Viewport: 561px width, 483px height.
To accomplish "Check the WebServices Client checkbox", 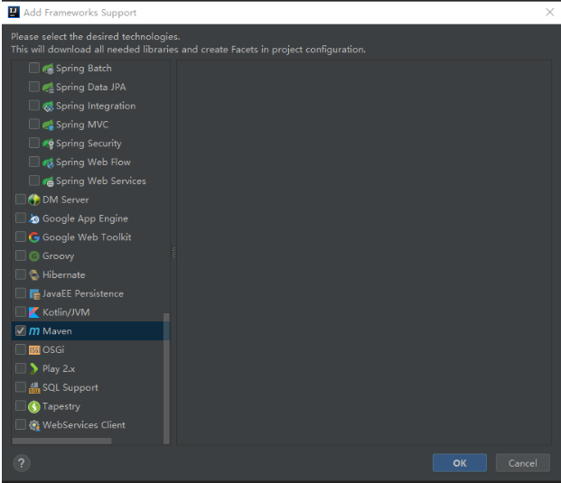I will tap(21, 425).
